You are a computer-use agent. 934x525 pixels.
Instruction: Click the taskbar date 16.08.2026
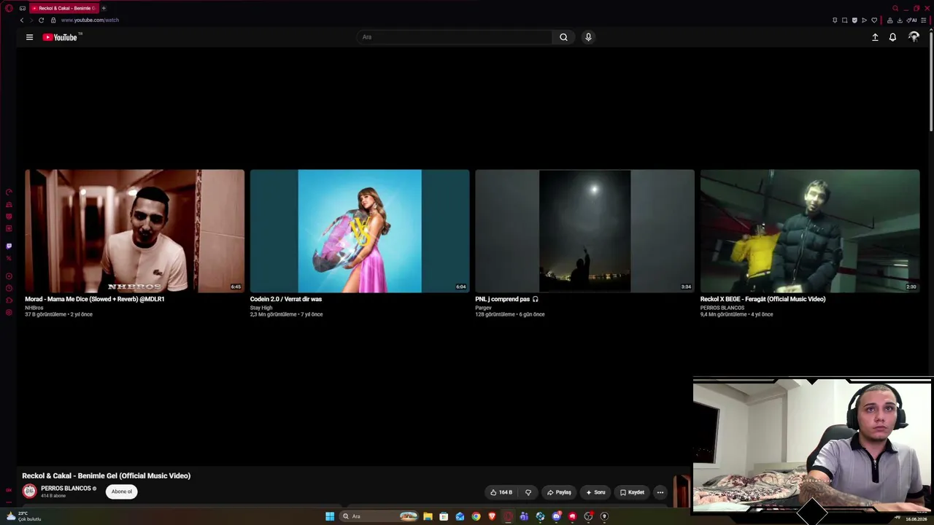coord(916,519)
